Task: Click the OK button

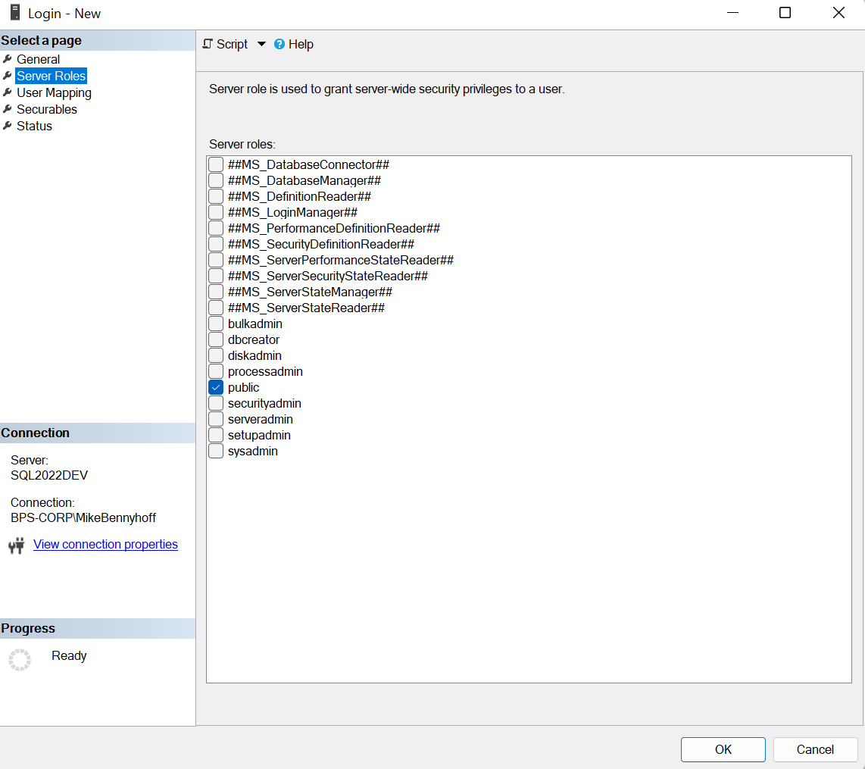Action: pos(723,749)
